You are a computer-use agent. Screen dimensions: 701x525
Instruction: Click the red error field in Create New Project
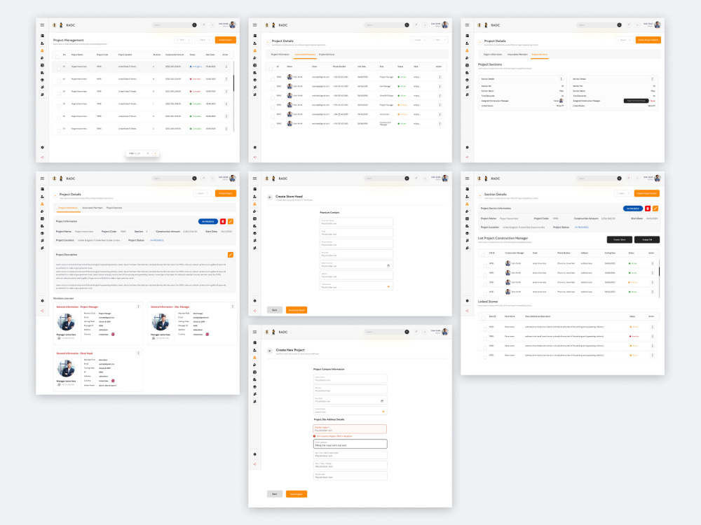(350, 429)
